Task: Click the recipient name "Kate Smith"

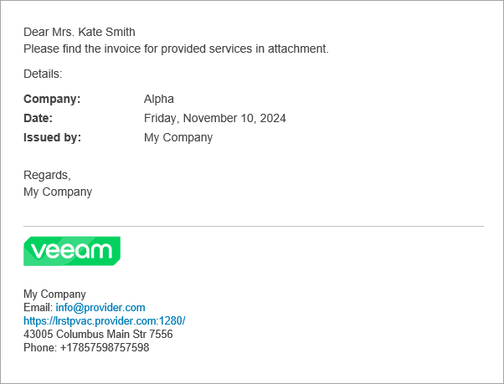Action: 106,32
